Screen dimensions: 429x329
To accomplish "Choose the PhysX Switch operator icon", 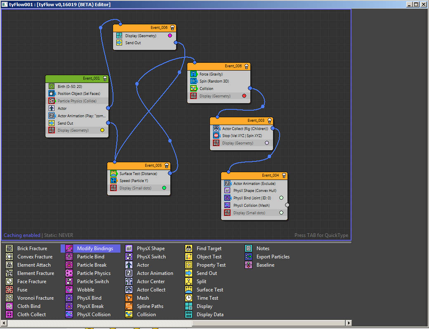I will click(129, 256).
